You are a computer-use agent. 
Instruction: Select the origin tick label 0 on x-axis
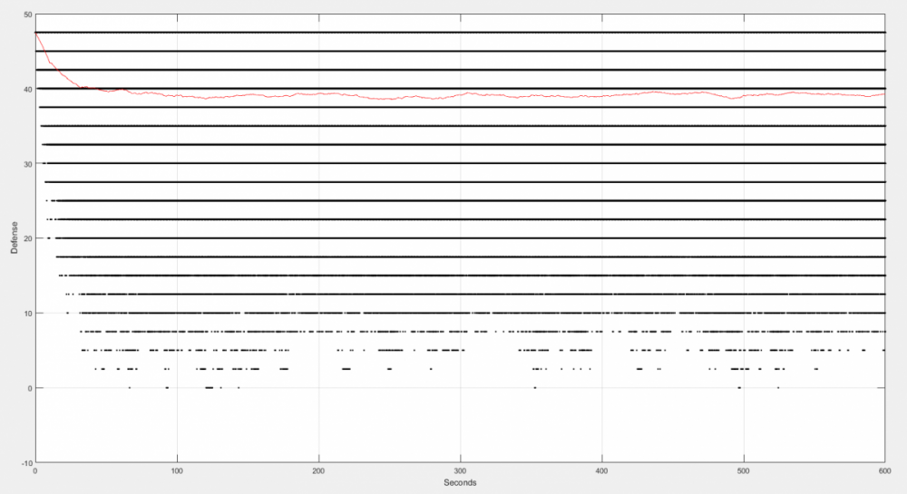[35, 471]
